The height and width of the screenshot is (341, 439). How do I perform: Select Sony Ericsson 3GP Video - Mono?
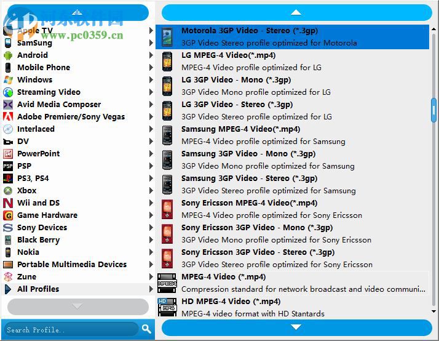pos(292,235)
